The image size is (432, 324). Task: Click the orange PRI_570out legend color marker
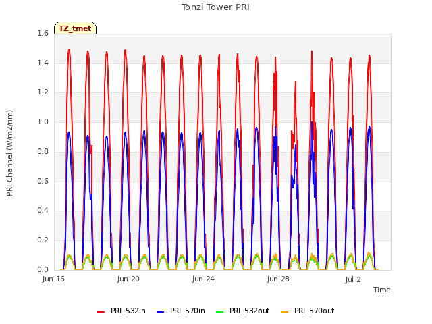click(285, 312)
